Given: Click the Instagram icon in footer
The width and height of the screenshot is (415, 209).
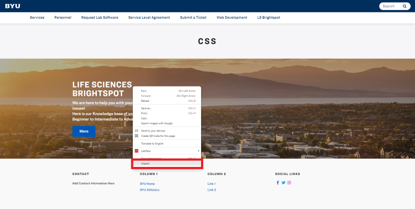Looking at the screenshot, I should click(290, 183).
